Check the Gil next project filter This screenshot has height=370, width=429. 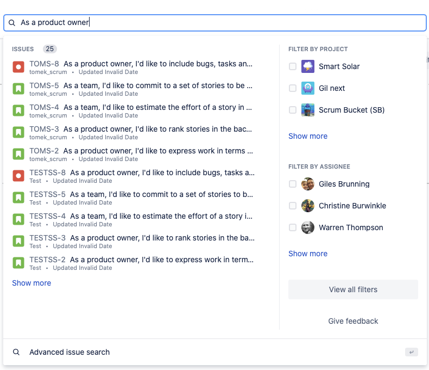coord(293,88)
